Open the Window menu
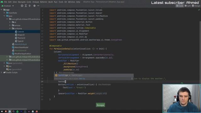Screen dimensions: 201x113 [x=71, y=2]
